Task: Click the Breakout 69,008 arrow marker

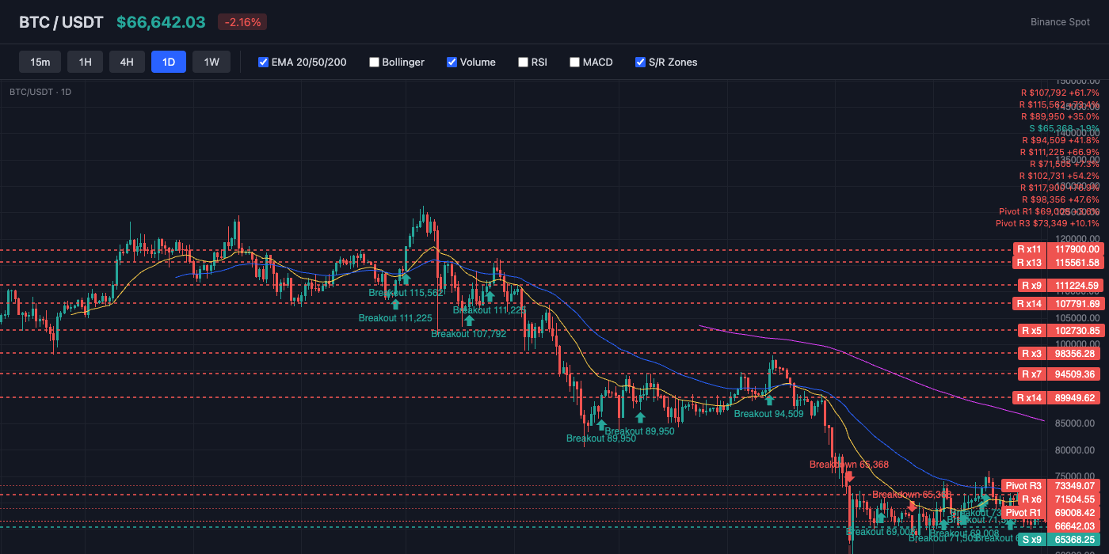Action: (x=881, y=515)
